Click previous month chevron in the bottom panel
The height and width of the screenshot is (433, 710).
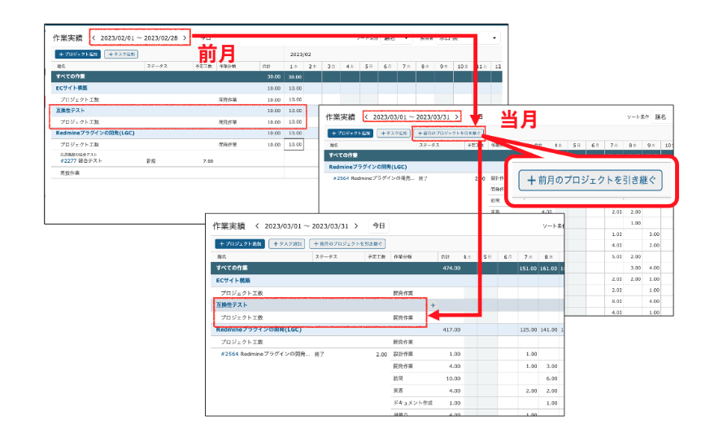tap(257, 225)
